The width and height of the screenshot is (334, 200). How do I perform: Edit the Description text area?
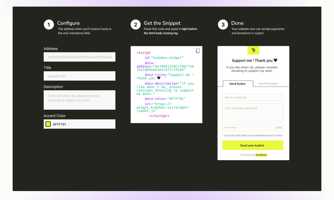[x=79, y=100]
